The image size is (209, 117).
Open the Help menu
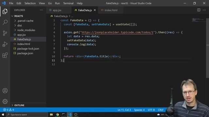click(x=80, y=3)
